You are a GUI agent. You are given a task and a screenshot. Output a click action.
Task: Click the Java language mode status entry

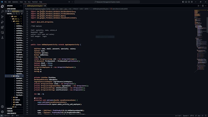(199, 116)
